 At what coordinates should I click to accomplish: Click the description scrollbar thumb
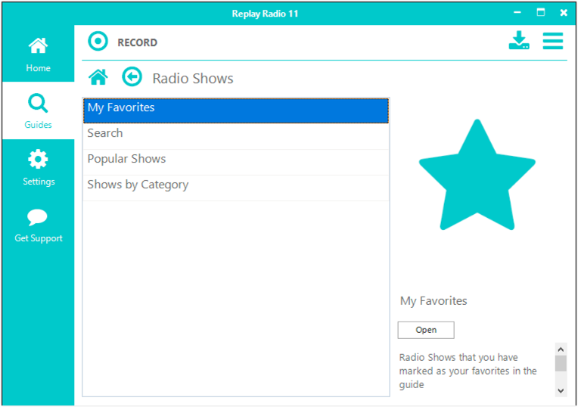click(x=561, y=363)
